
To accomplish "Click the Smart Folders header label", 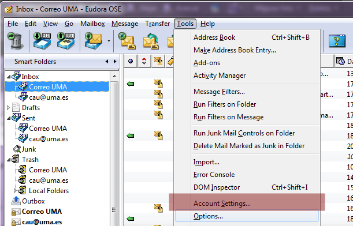I will [35, 62].
